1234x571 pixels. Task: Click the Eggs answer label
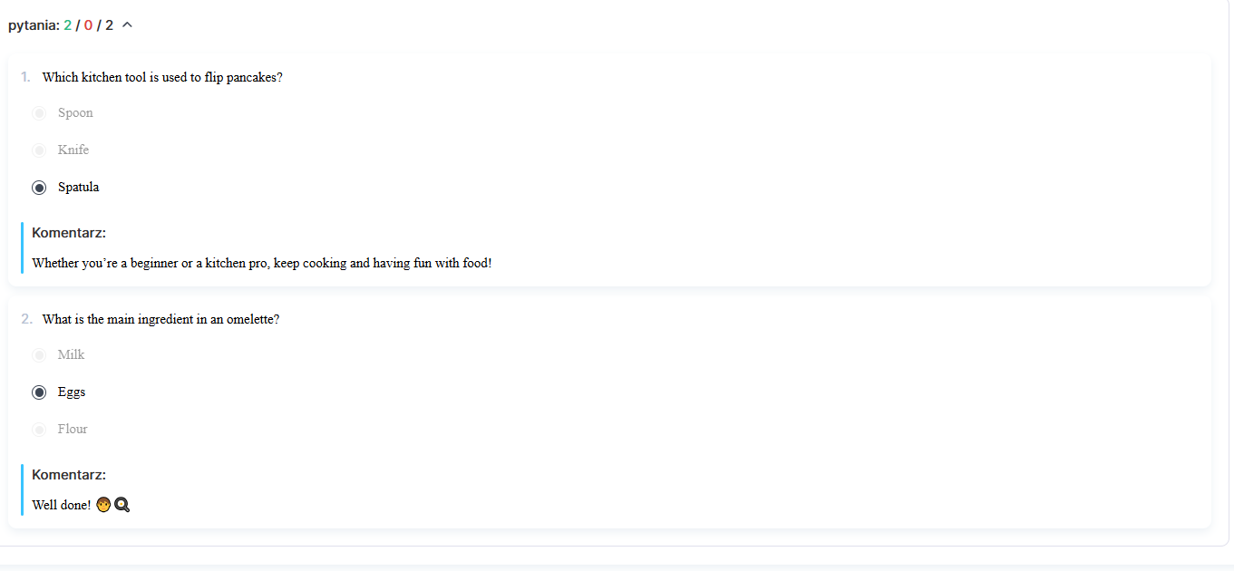pyautogui.click(x=72, y=392)
